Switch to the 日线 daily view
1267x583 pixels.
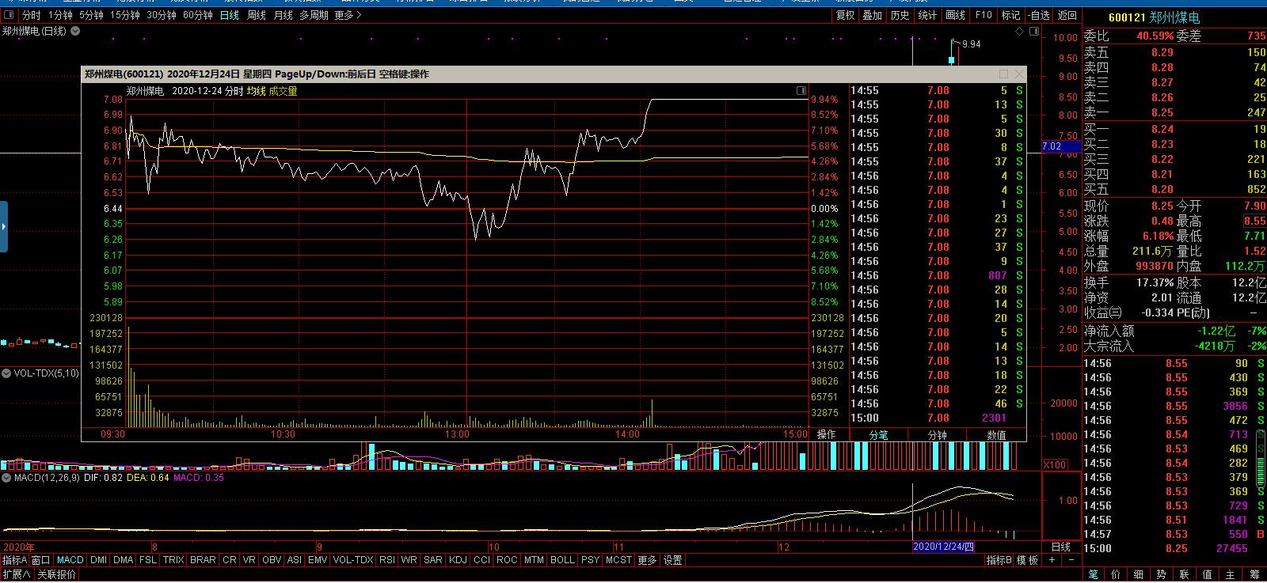[230, 15]
